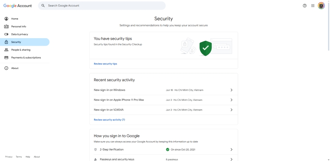This screenshot has width=330, height=161.
Task: Click 'Jun 18 · Ho Chi Minh City, Vietnam'
Action: (184, 90)
